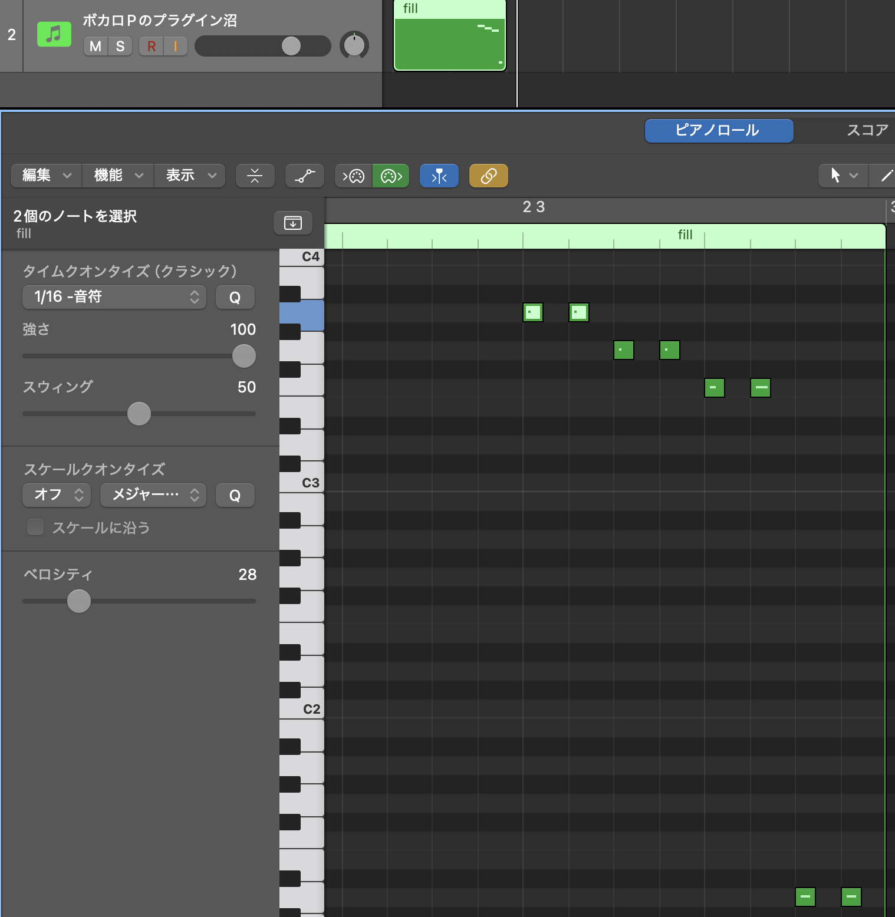Click the track name ボカロPのプラグイン沼

(160, 21)
